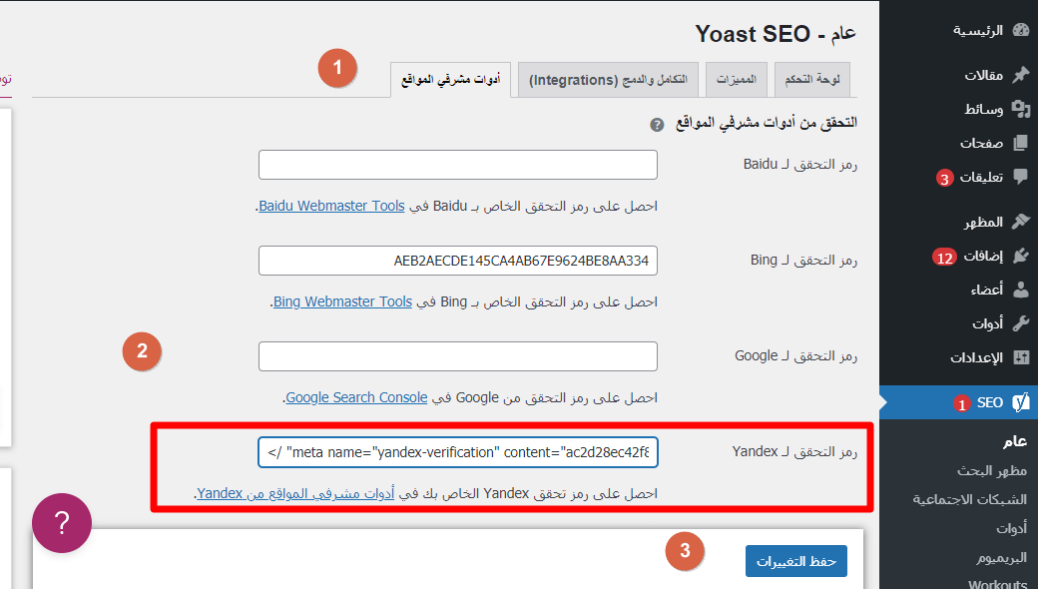Image resolution: width=1038 pixels, height=589 pixels.
Task: Click the user icon beside أعضاء
Action: coord(1021,290)
